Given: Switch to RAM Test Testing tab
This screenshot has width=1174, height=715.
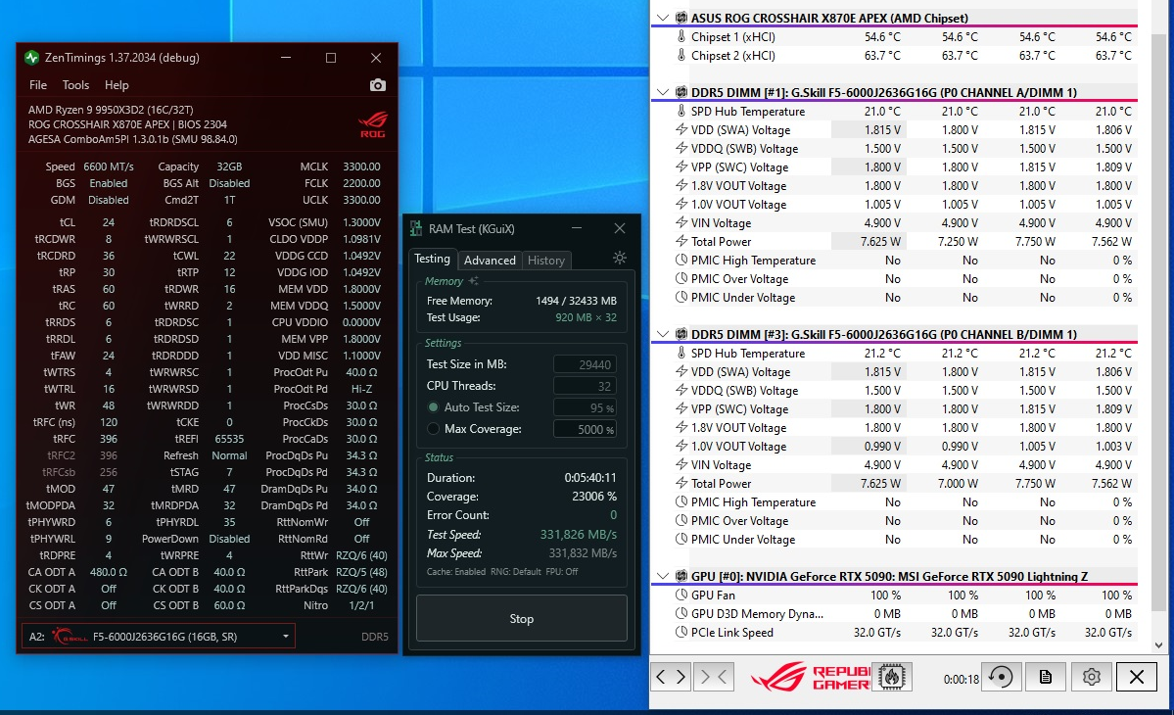Looking at the screenshot, I should [x=433, y=259].
